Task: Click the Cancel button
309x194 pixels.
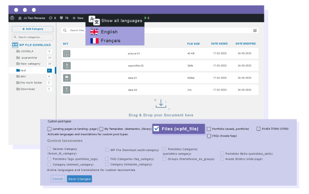Action: [x=58, y=179]
